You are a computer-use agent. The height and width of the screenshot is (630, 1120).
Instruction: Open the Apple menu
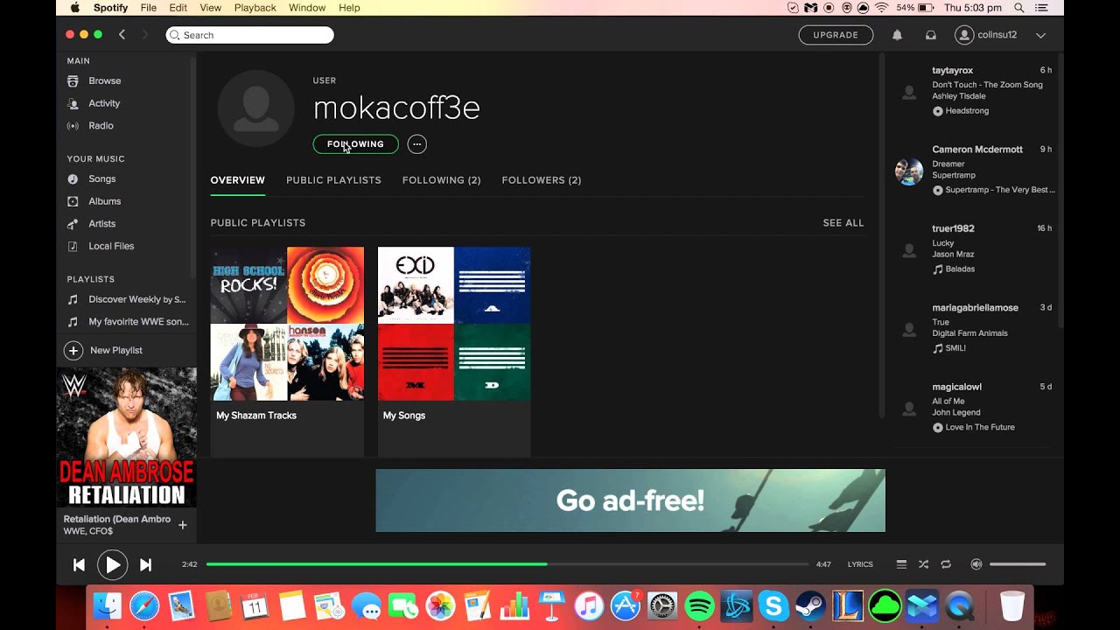[x=75, y=8]
